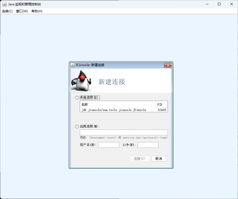The height and width of the screenshot is (199, 238).
Task: Click the 名称 column header
Action: pyautogui.click(x=118, y=104)
